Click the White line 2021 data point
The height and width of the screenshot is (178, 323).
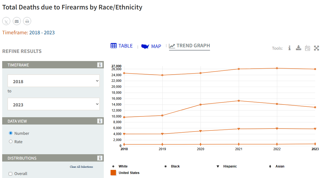click(x=239, y=69)
